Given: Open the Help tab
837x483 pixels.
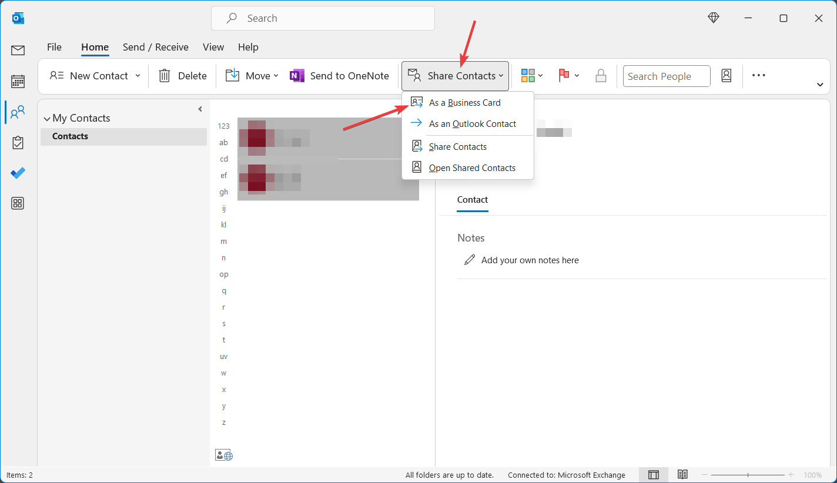Looking at the screenshot, I should coord(248,47).
